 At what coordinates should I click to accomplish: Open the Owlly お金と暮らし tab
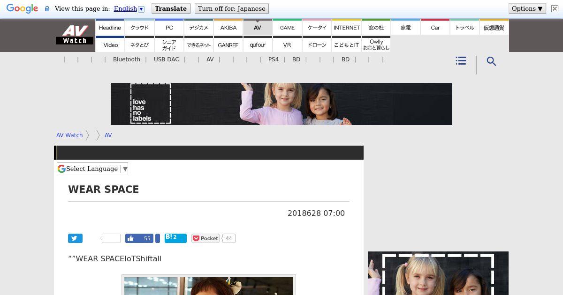pos(376,44)
